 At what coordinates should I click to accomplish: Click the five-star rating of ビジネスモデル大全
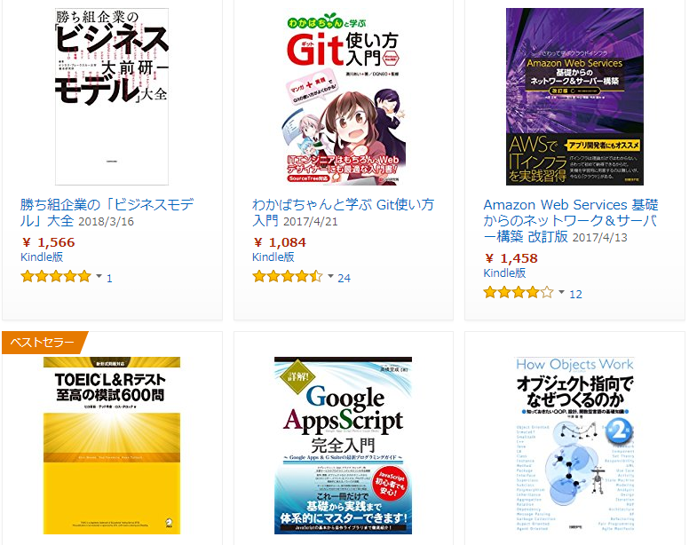pos(56,277)
